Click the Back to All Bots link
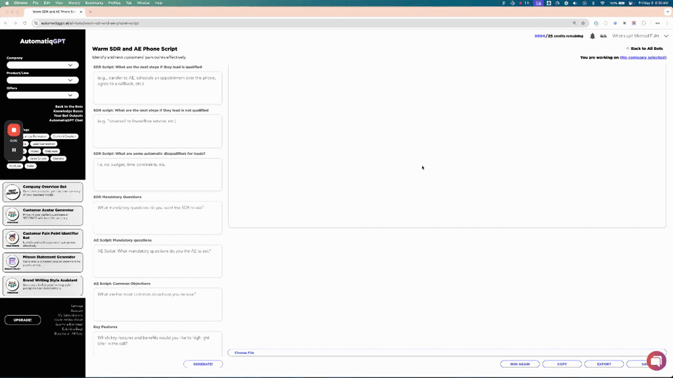 (x=645, y=48)
